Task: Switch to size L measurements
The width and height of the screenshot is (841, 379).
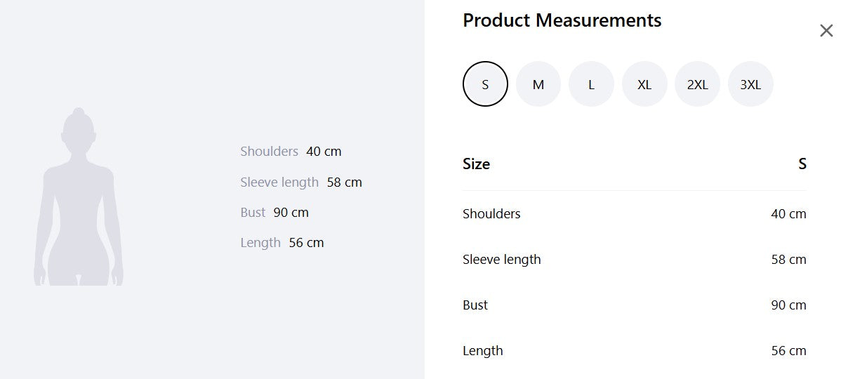Action: click(x=591, y=84)
